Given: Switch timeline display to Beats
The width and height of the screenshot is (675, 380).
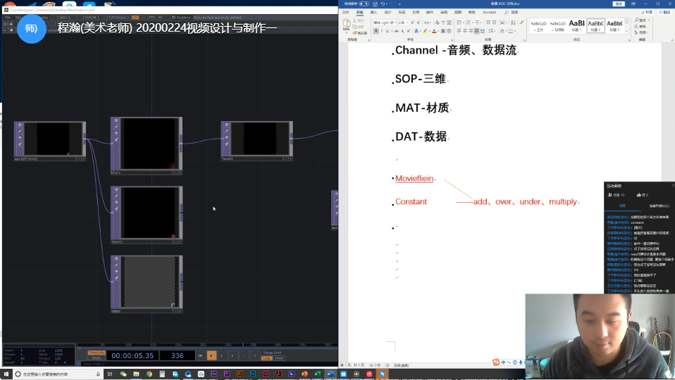Looking at the screenshot, I should click(96, 358).
